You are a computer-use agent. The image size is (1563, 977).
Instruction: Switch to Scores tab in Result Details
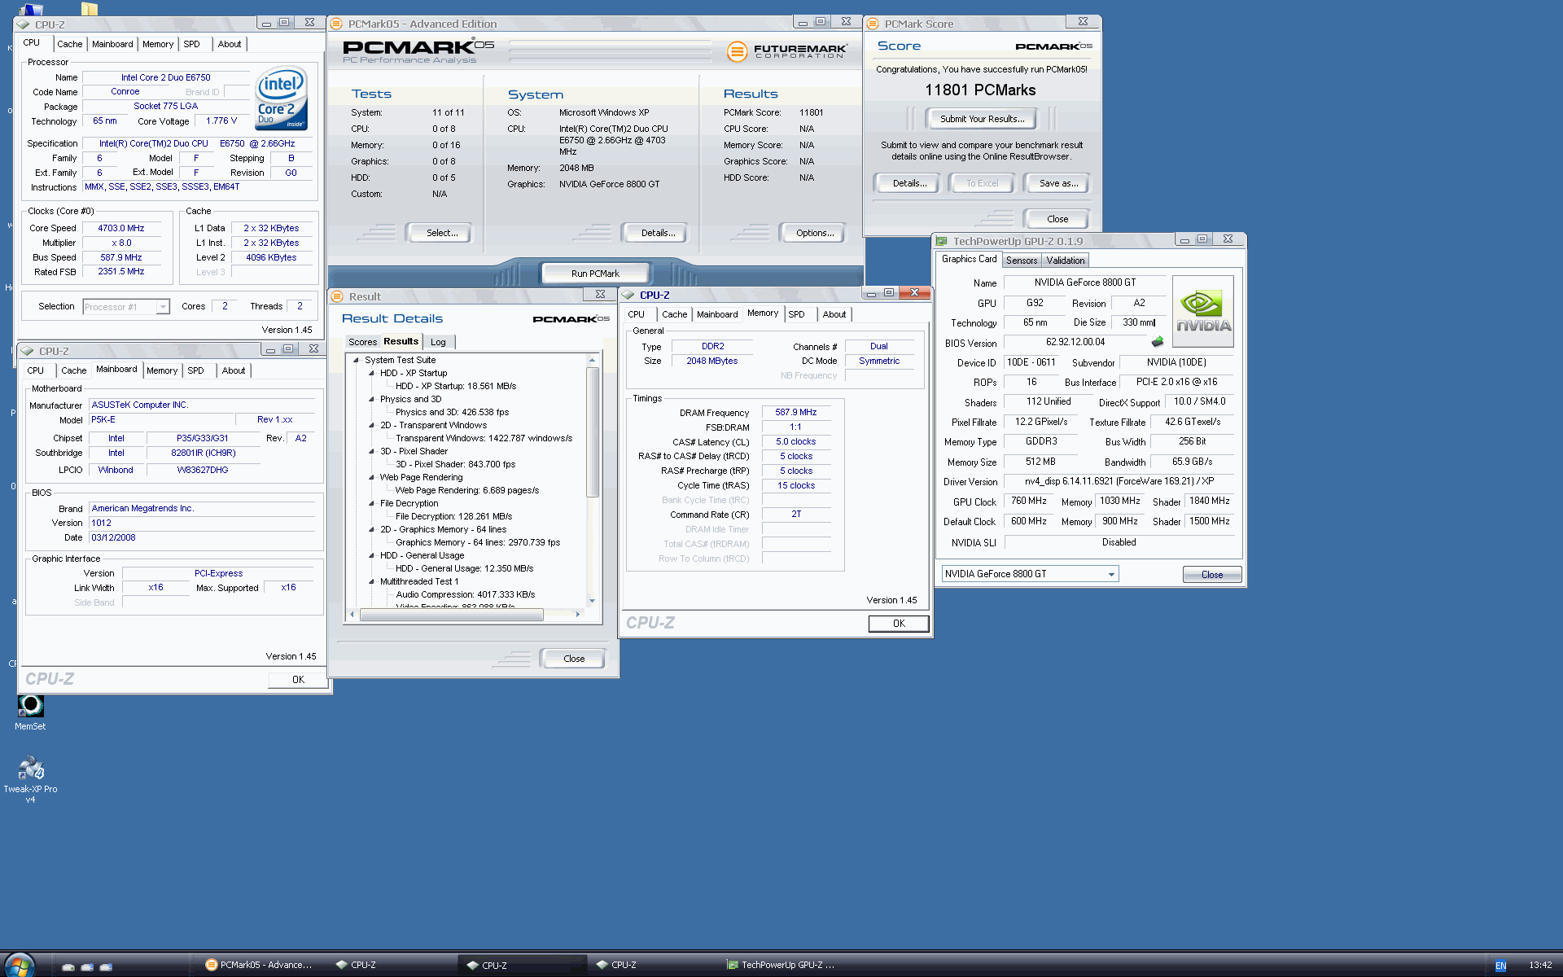362,342
